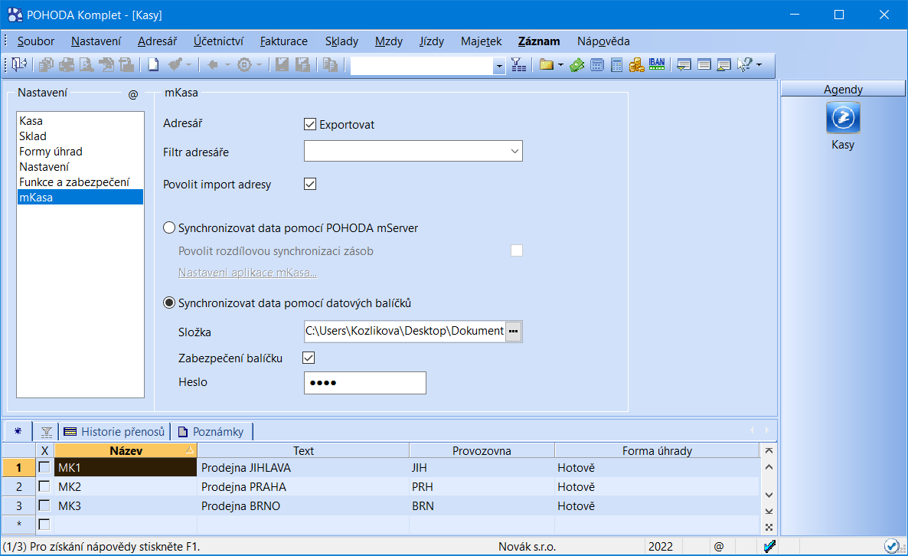This screenshot has height=556, width=908.
Task: Open the Filtr adresáře dropdown
Action: [514, 151]
